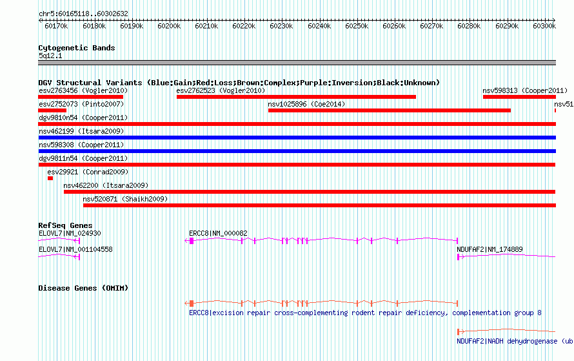Click the blue nsv462199 gain variant bar

[x=297, y=138]
